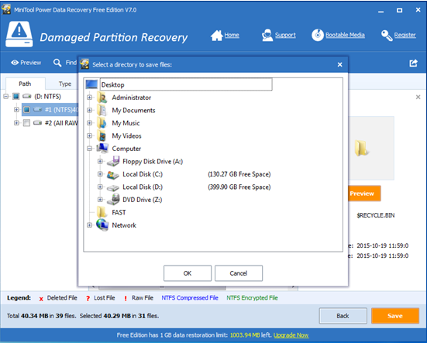This screenshot has height=343, width=427.
Task: Expand the DVD Drive (Z:) node
Action: pyautogui.click(x=100, y=200)
